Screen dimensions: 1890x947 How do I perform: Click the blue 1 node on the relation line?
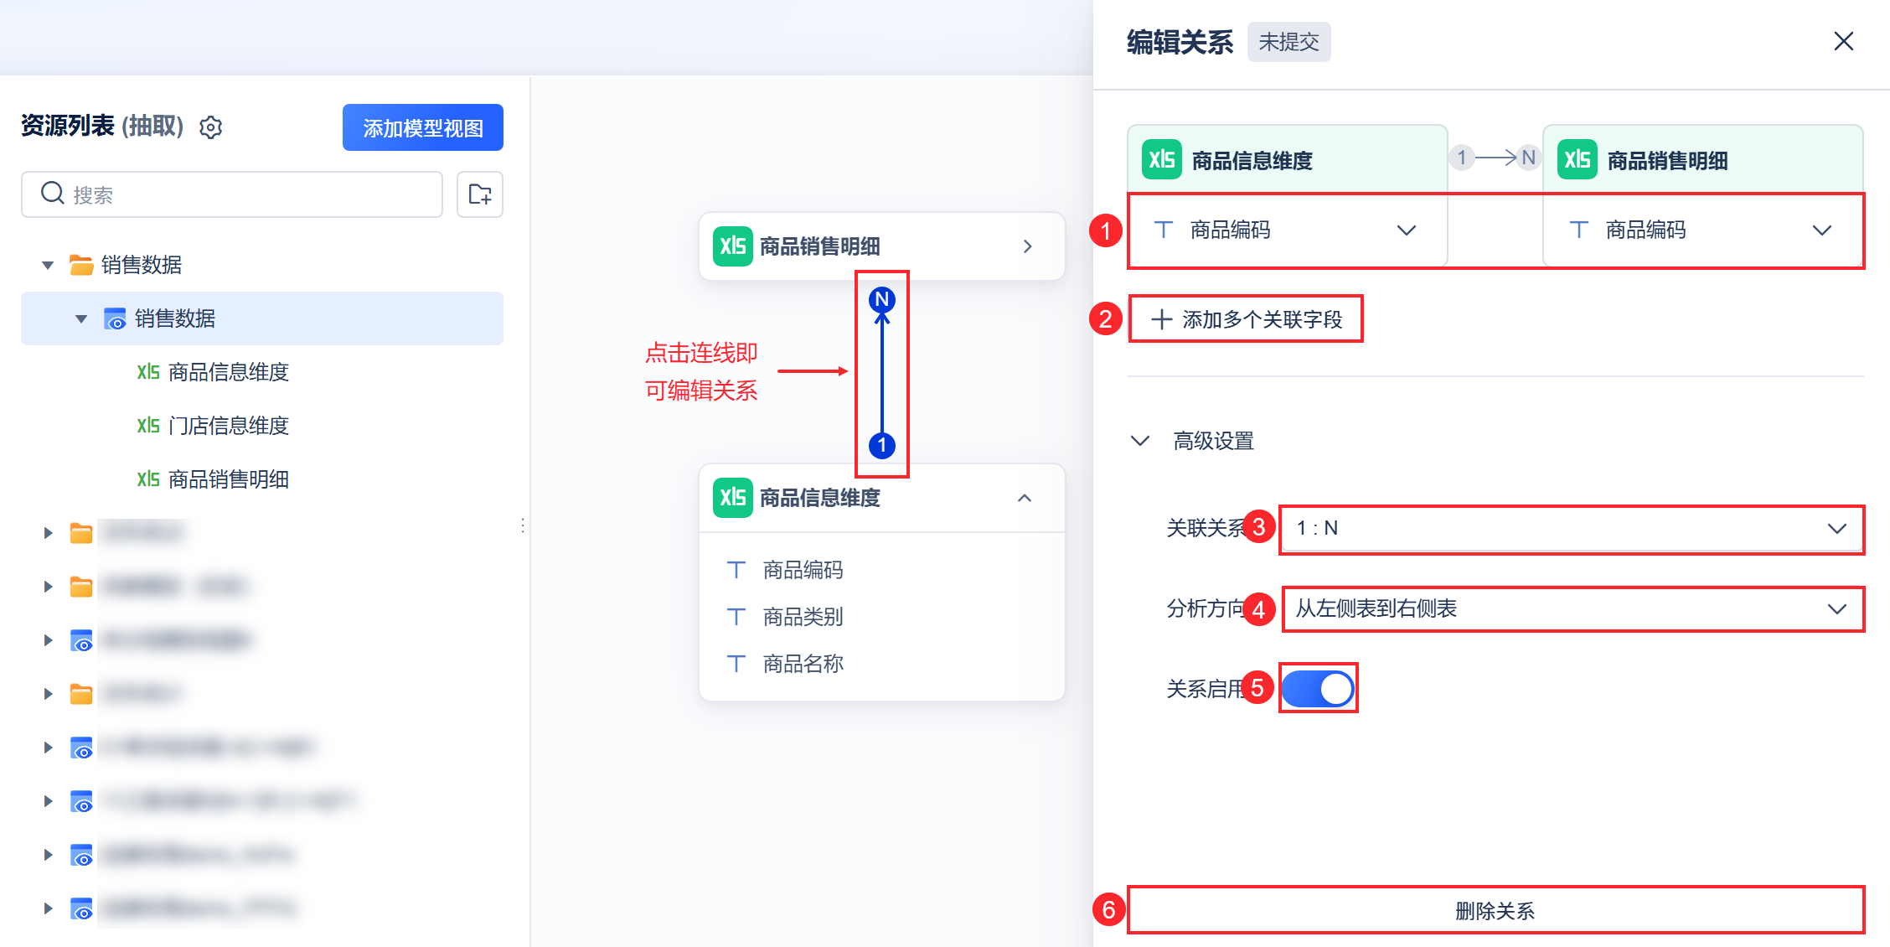881,445
